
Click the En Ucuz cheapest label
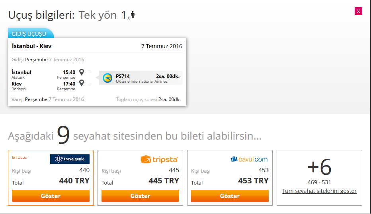pos(19,157)
